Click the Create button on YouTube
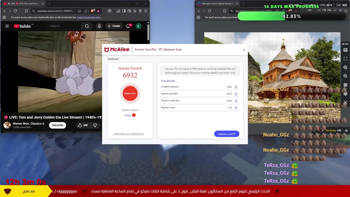Viewport: 350px width, 197px height. click(x=114, y=26)
